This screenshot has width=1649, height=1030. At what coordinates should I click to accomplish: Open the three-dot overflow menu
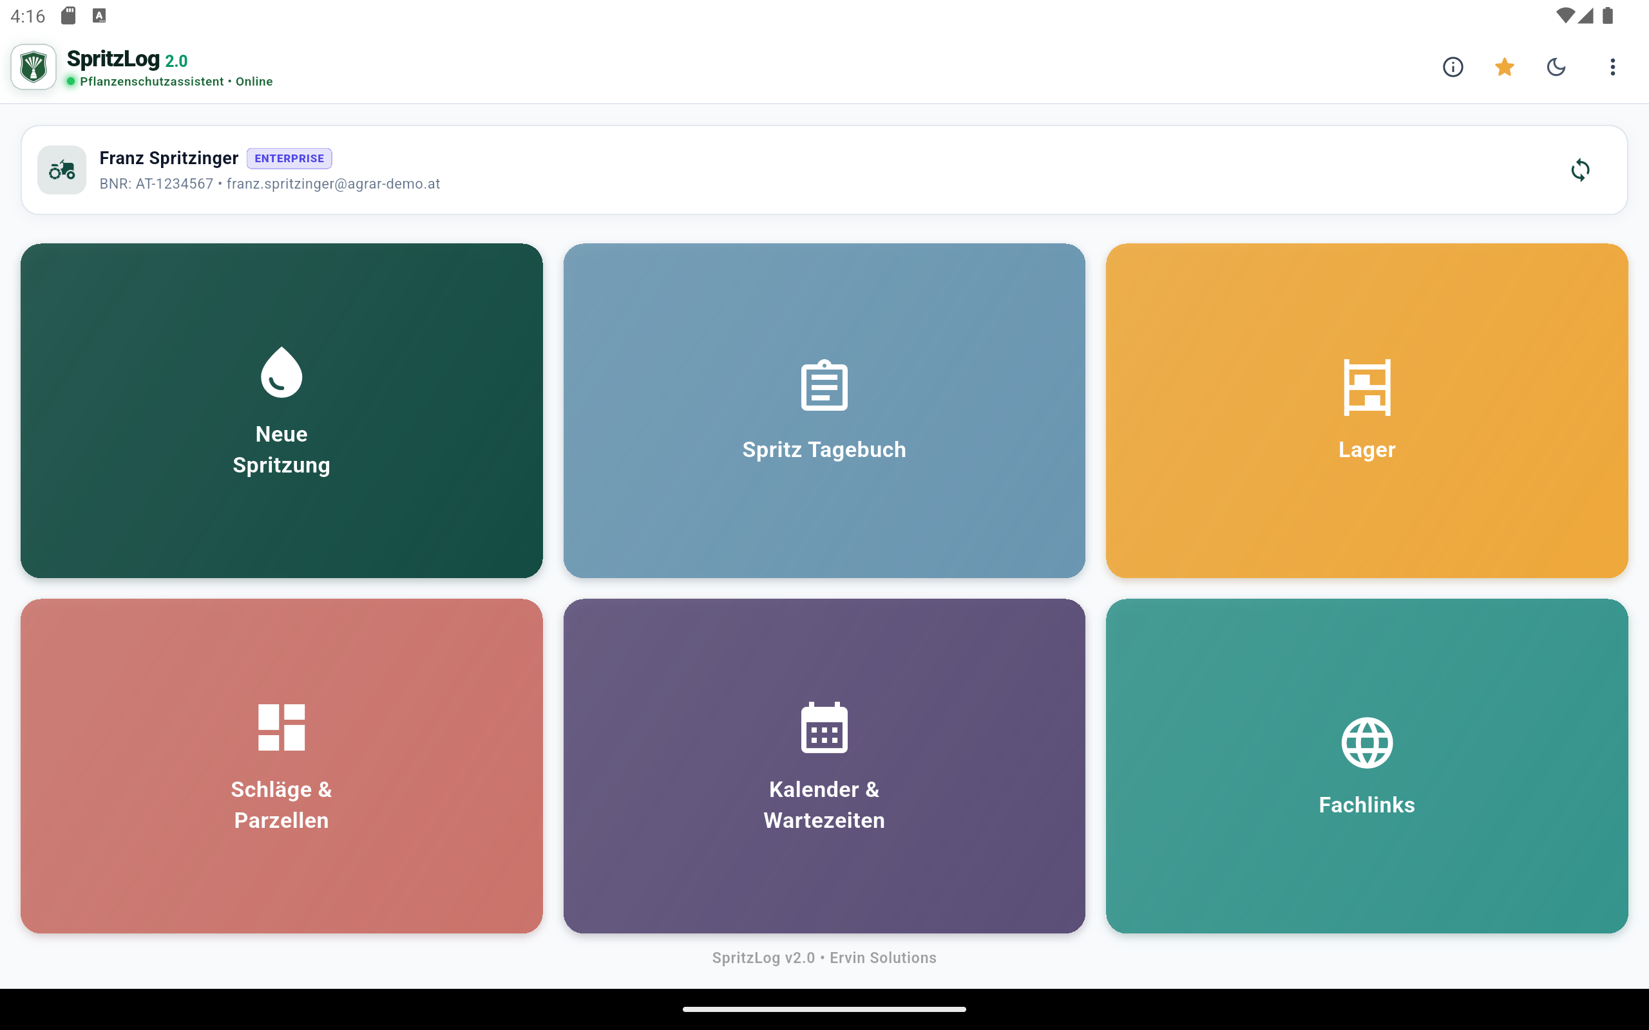(1612, 67)
